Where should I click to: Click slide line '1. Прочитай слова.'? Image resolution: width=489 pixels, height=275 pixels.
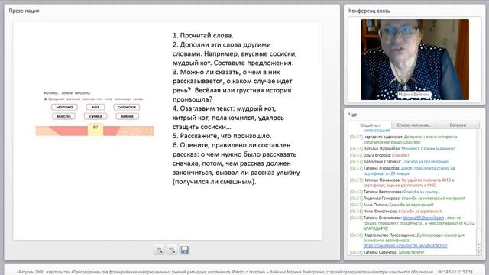(x=203, y=36)
